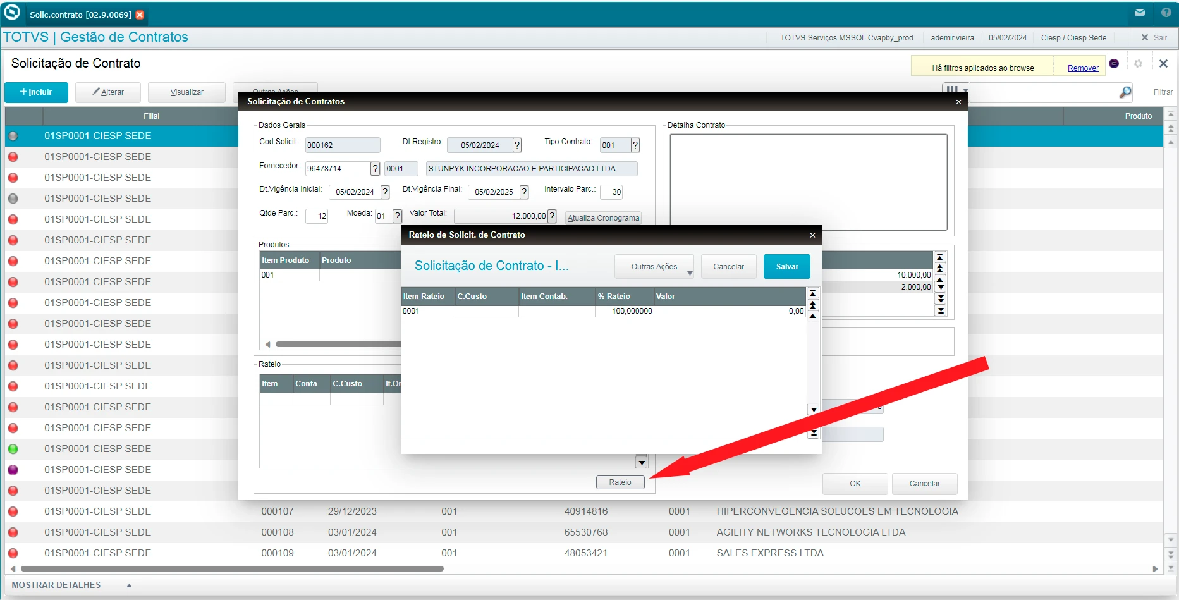Expand the Outras Ações dropdown in Rateio dialog
Screen dimensions: 1179x600
[x=654, y=267]
